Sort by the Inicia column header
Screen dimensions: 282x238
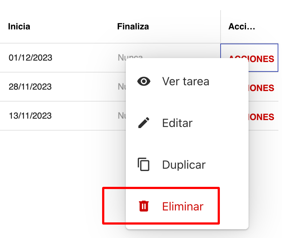click(x=19, y=26)
